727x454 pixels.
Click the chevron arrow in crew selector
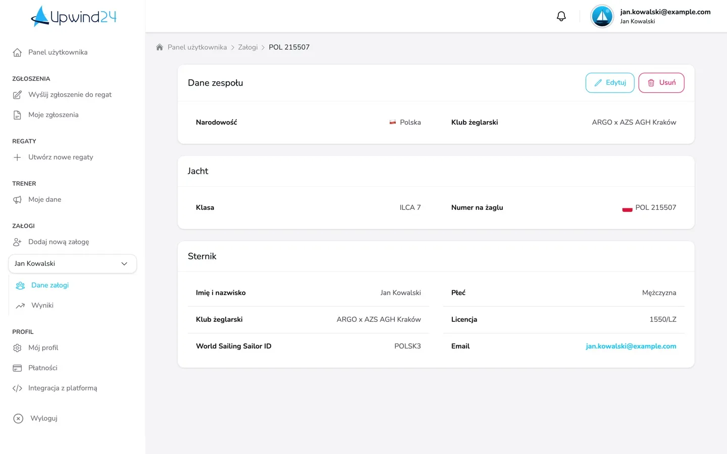click(x=124, y=264)
